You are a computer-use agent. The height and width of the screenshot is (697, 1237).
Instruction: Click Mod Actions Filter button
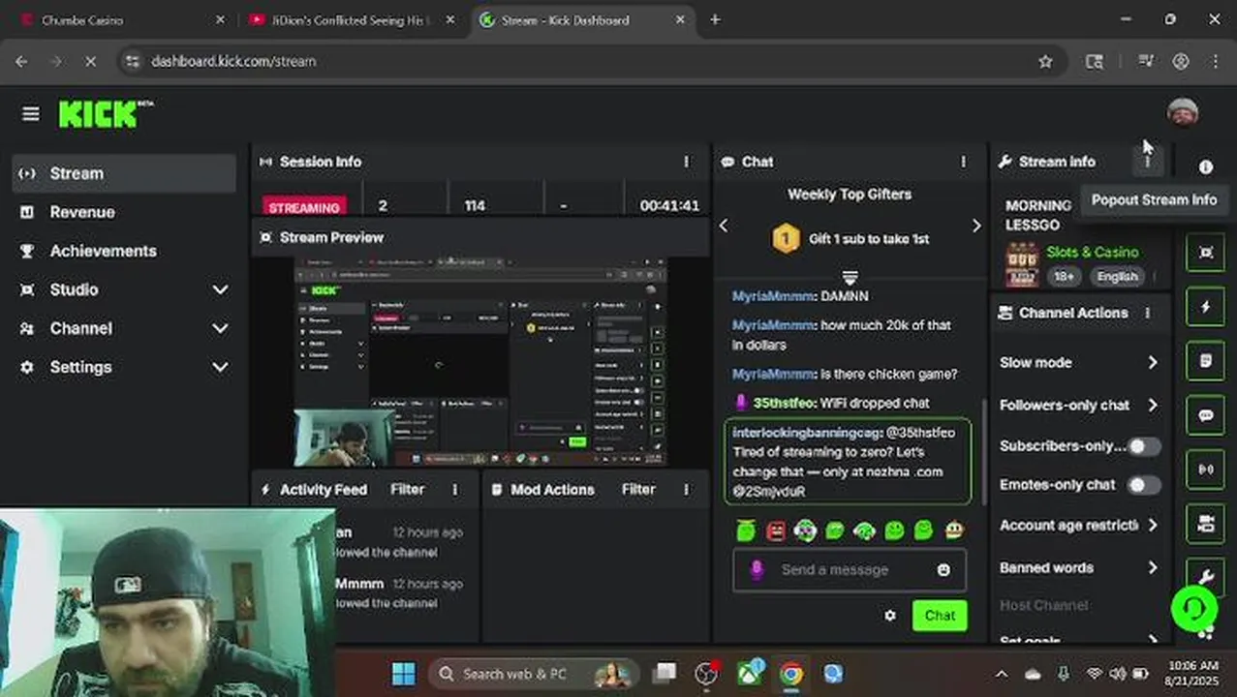coord(638,490)
